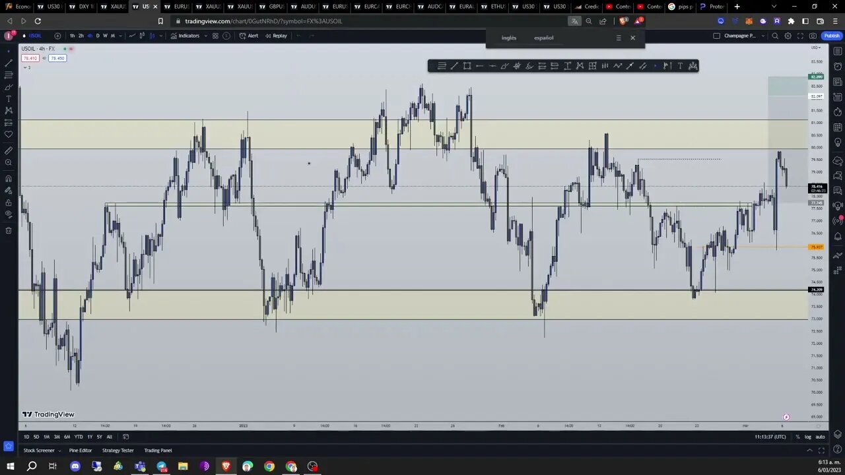Click the go to date calendar icon
This screenshot has width=845, height=475.
pos(125,437)
